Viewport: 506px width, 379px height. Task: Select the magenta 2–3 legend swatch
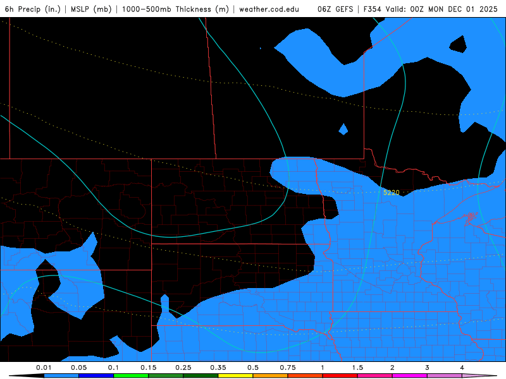point(410,376)
